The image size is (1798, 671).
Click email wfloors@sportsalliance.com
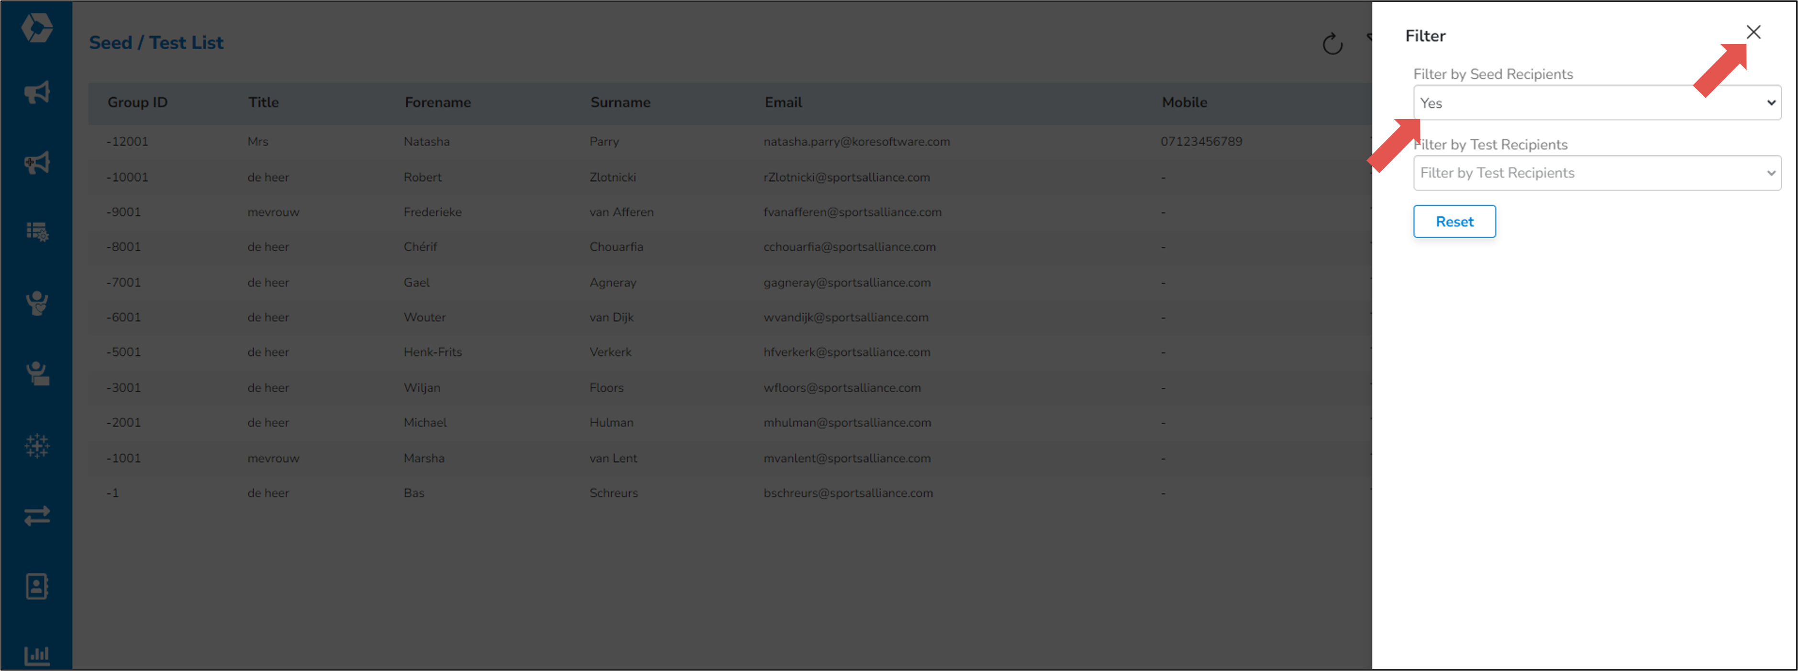pyautogui.click(x=842, y=388)
